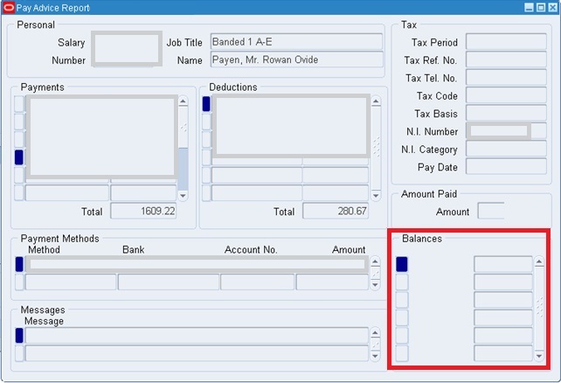This screenshot has width=561, height=383.
Task: Click the Deductions scrollbar down arrow
Action: click(x=376, y=196)
